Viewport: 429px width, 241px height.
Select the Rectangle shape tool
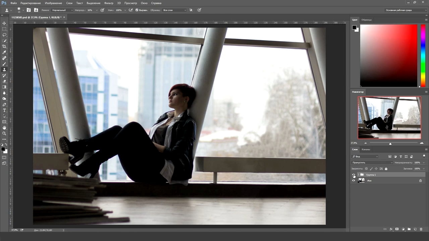click(x=4, y=122)
